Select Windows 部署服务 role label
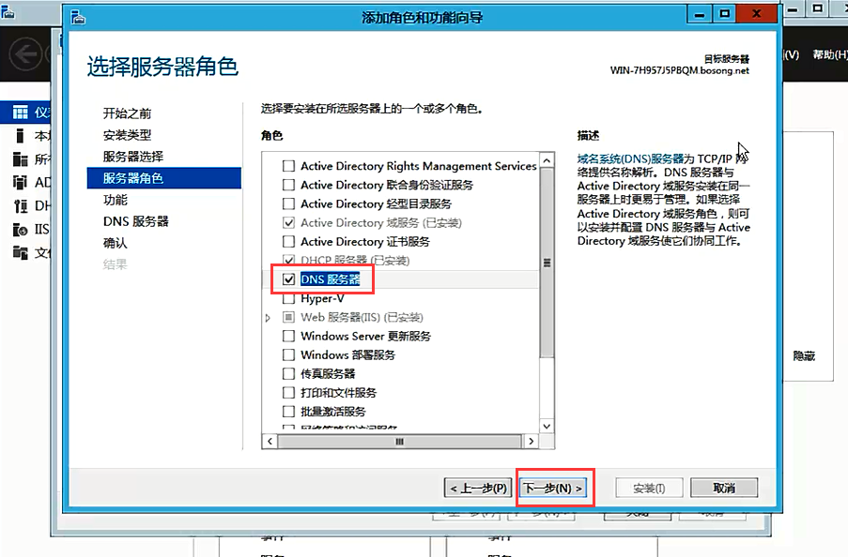 tap(347, 355)
